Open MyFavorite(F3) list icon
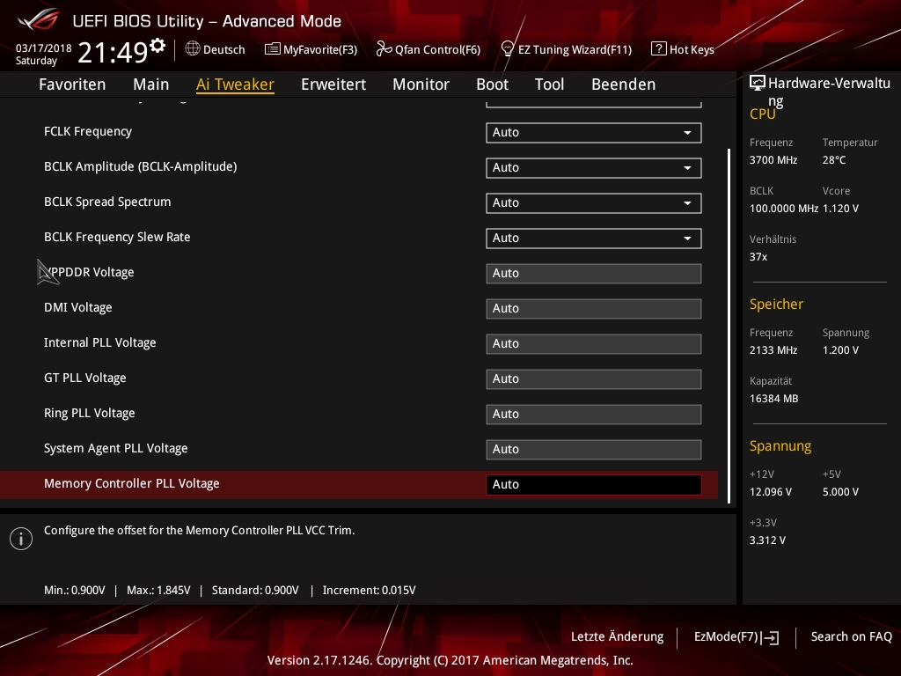 coord(273,49)
